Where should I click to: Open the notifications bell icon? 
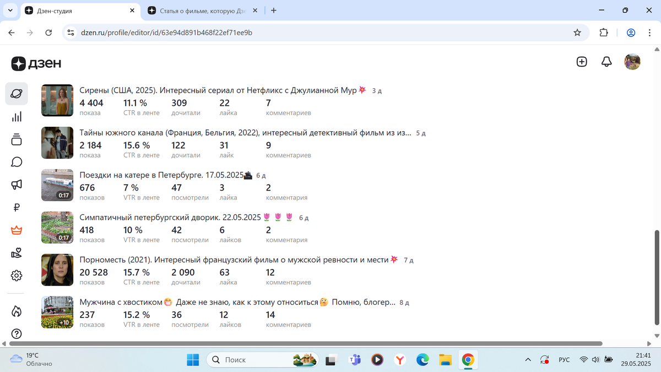[x=606, y=62]
